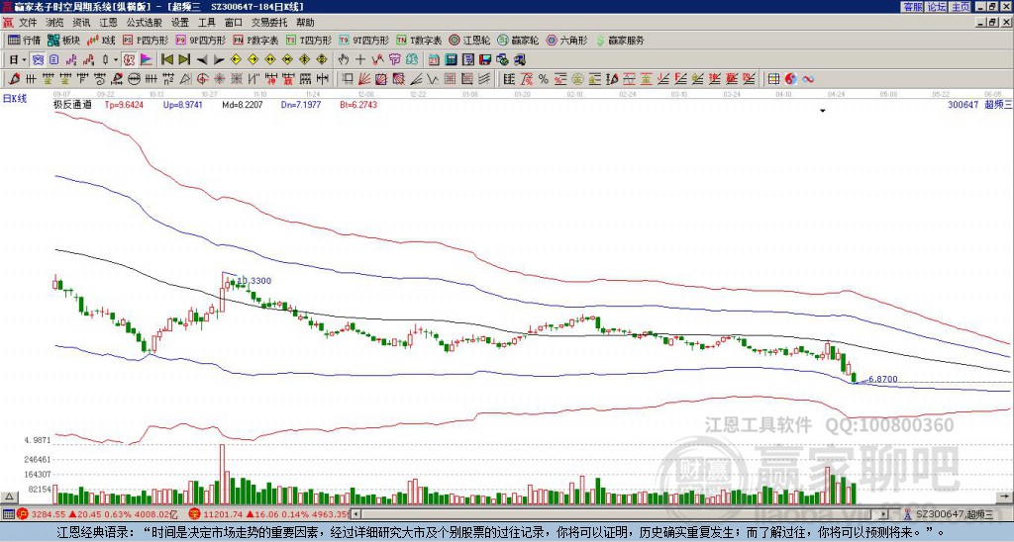
Task: Select the red pencil drawing tool
Action: coord(14,79)
